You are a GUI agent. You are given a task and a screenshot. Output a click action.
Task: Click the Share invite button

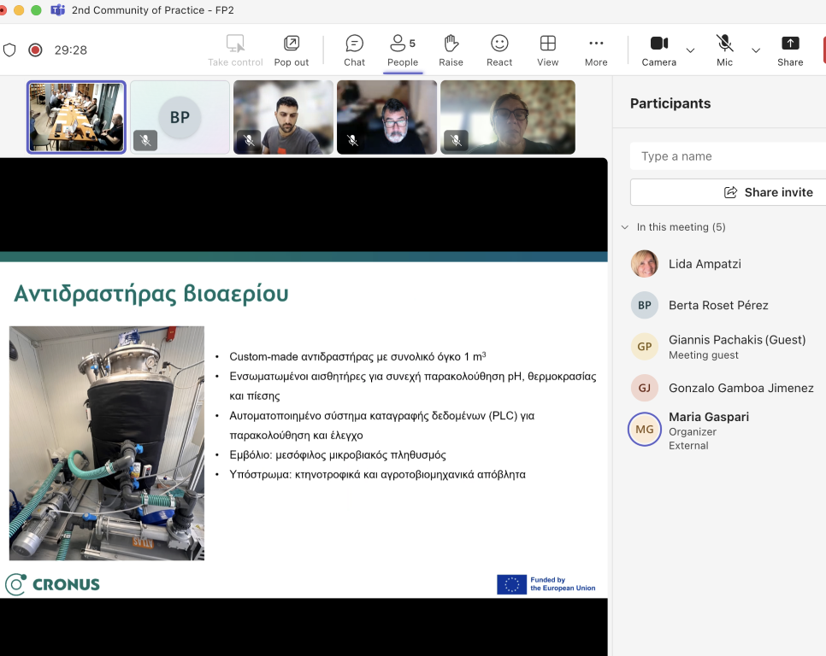(768, 192)
